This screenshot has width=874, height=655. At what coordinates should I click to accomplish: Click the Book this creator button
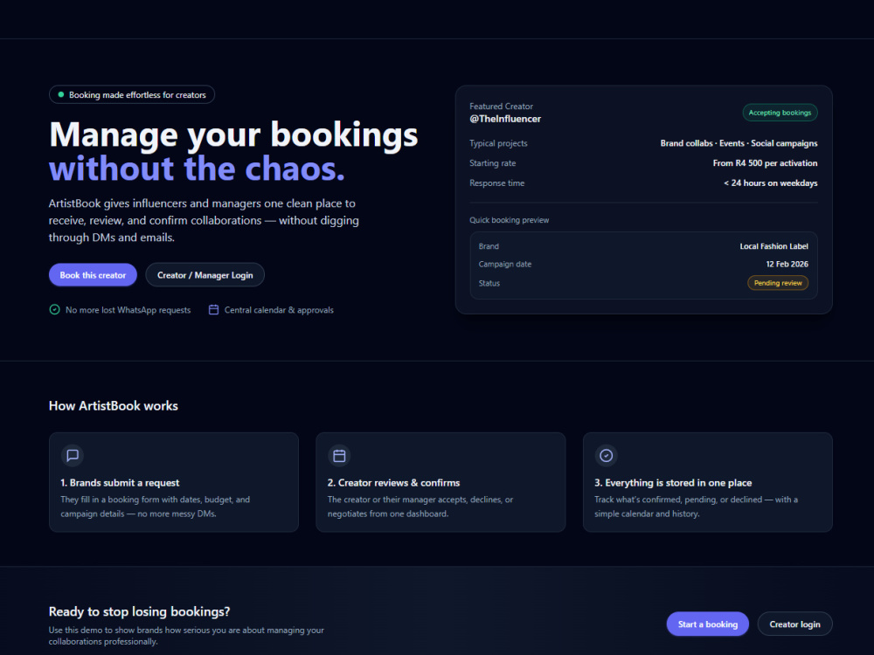[x=94, y=275]
